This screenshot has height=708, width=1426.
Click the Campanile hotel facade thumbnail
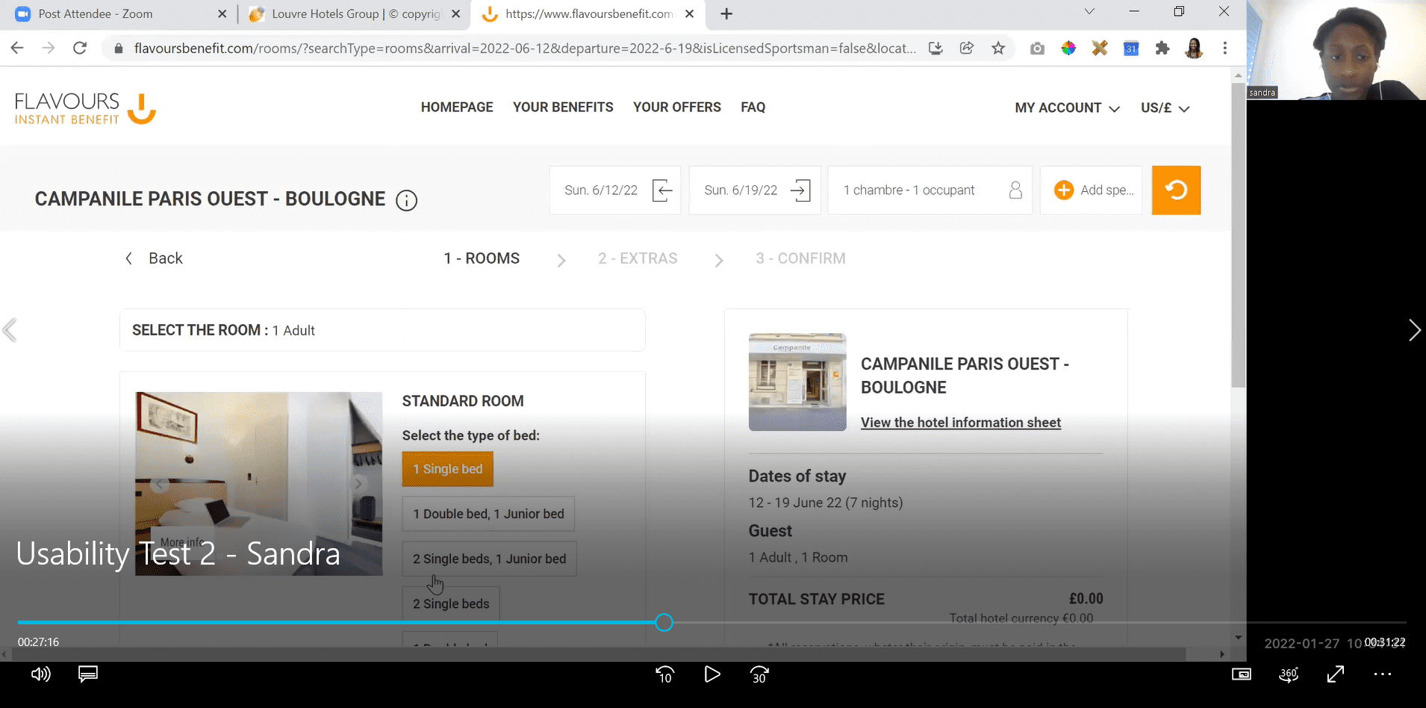click(797, 382)
